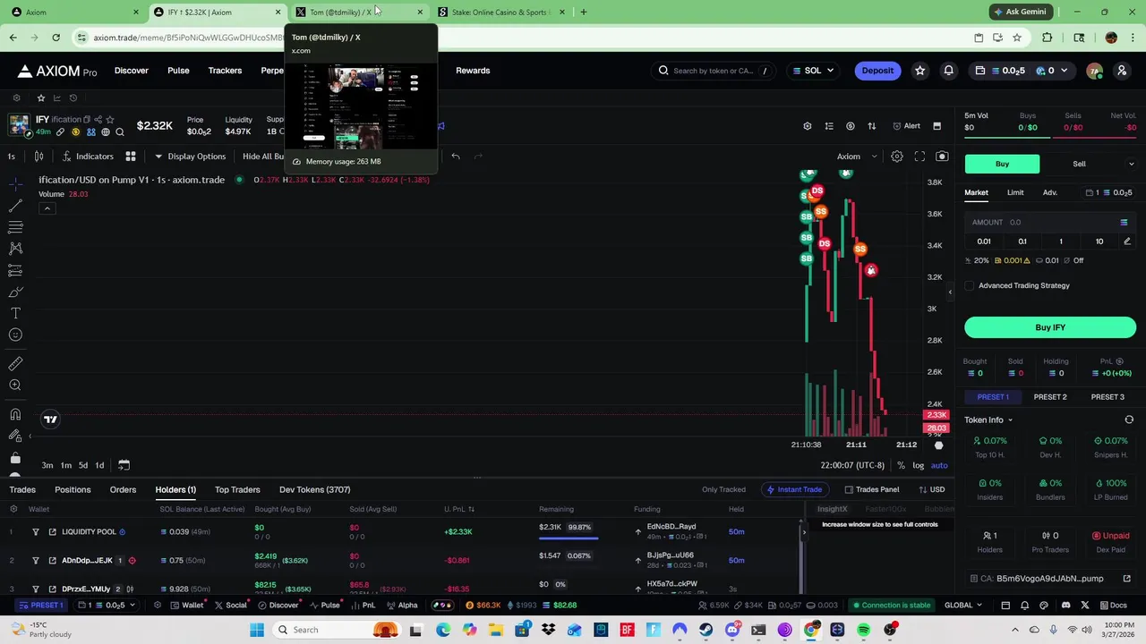Select the ruler measure tool

coord(15,364)
